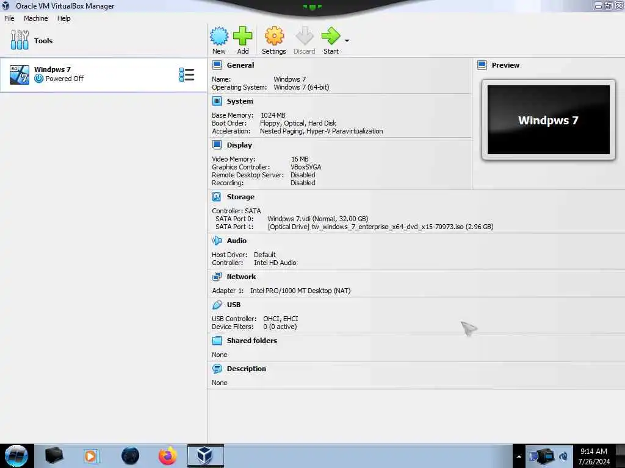The height and width of the screenshot is (468, 625).
Task: Open the Audio settings heading link
Action: click(237, 241)
